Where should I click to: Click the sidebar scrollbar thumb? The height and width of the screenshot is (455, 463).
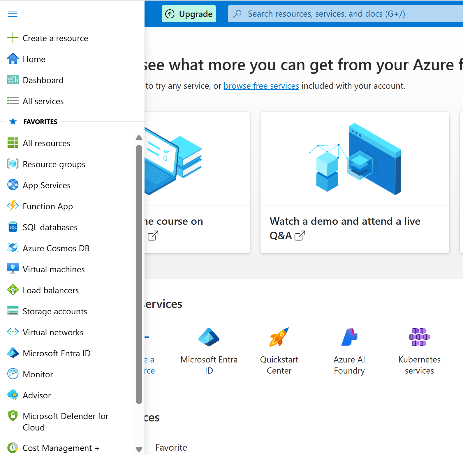139,274
